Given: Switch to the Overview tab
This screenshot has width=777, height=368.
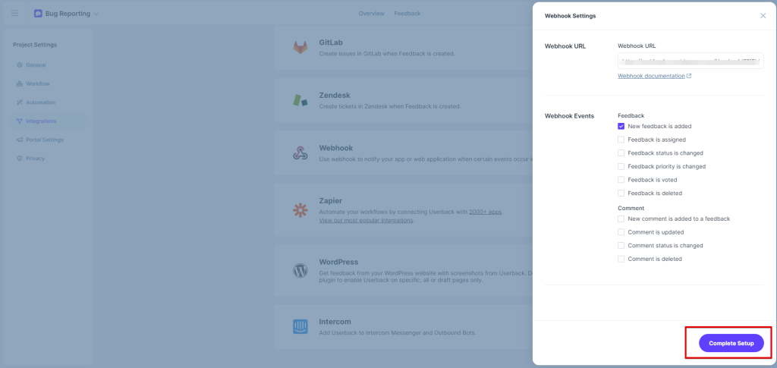Looking at the screenshot, I should coord(371,14).
